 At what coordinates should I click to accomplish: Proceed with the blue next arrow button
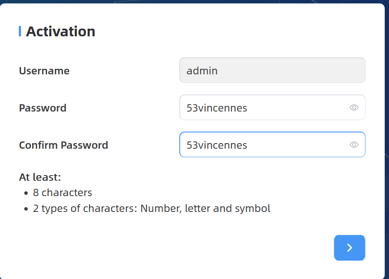pos(349,248)
